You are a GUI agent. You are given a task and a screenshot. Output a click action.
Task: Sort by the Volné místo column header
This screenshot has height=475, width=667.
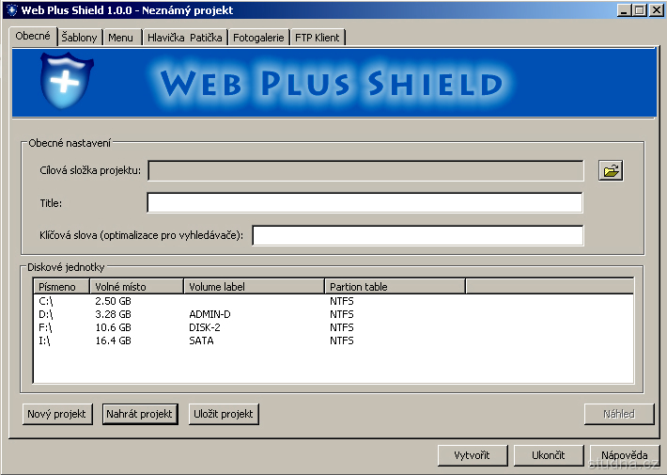(137, 287)
